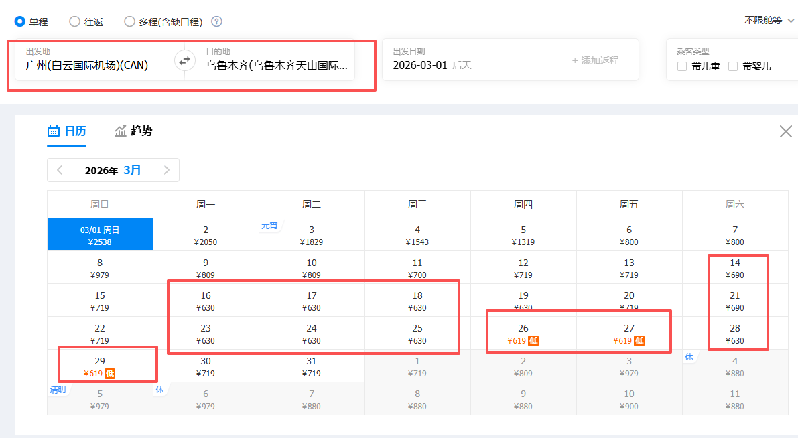Go to next month in calendar
The image size is (798, 438).
tap(167, 170)
